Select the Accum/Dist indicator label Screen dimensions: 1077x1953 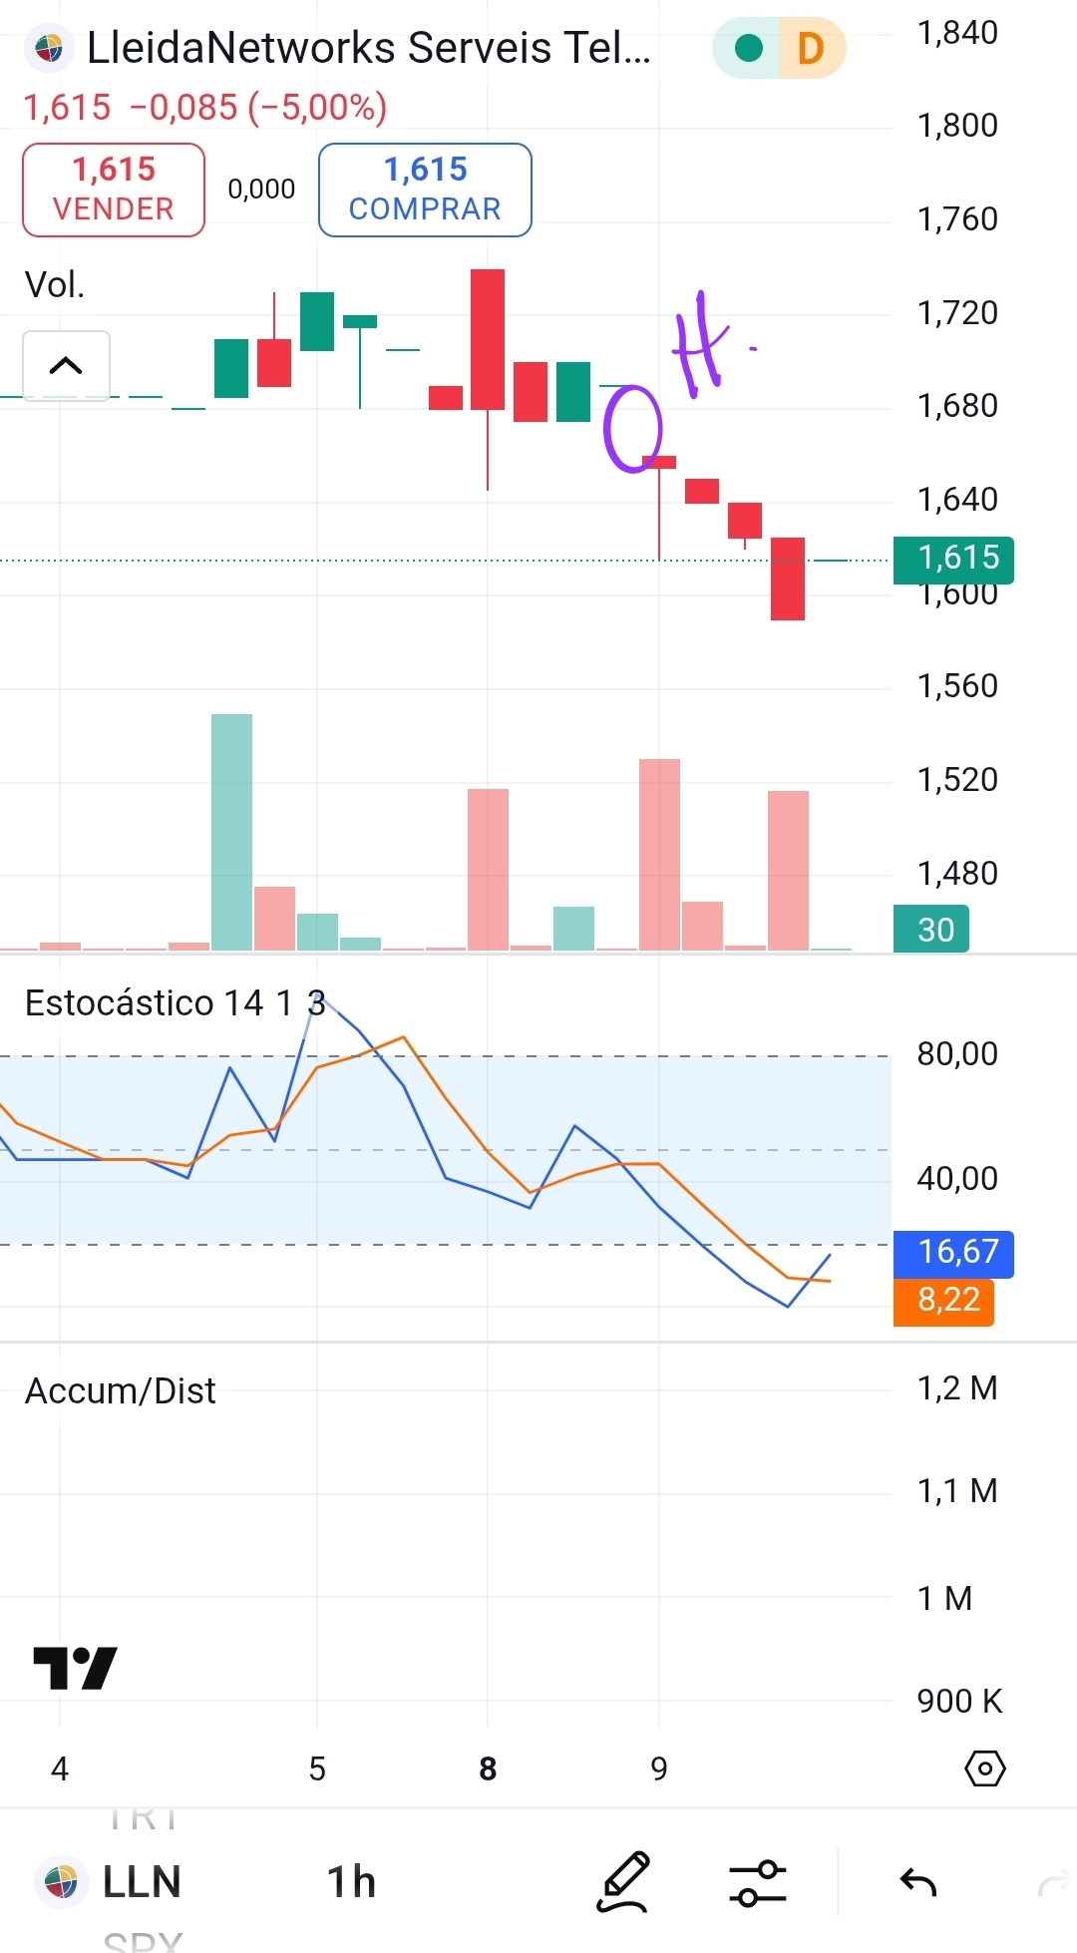click(120, 1390)
